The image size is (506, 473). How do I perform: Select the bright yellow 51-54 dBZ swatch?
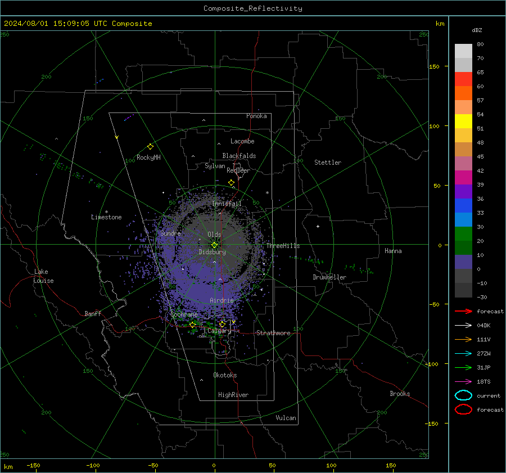[463, 121]
